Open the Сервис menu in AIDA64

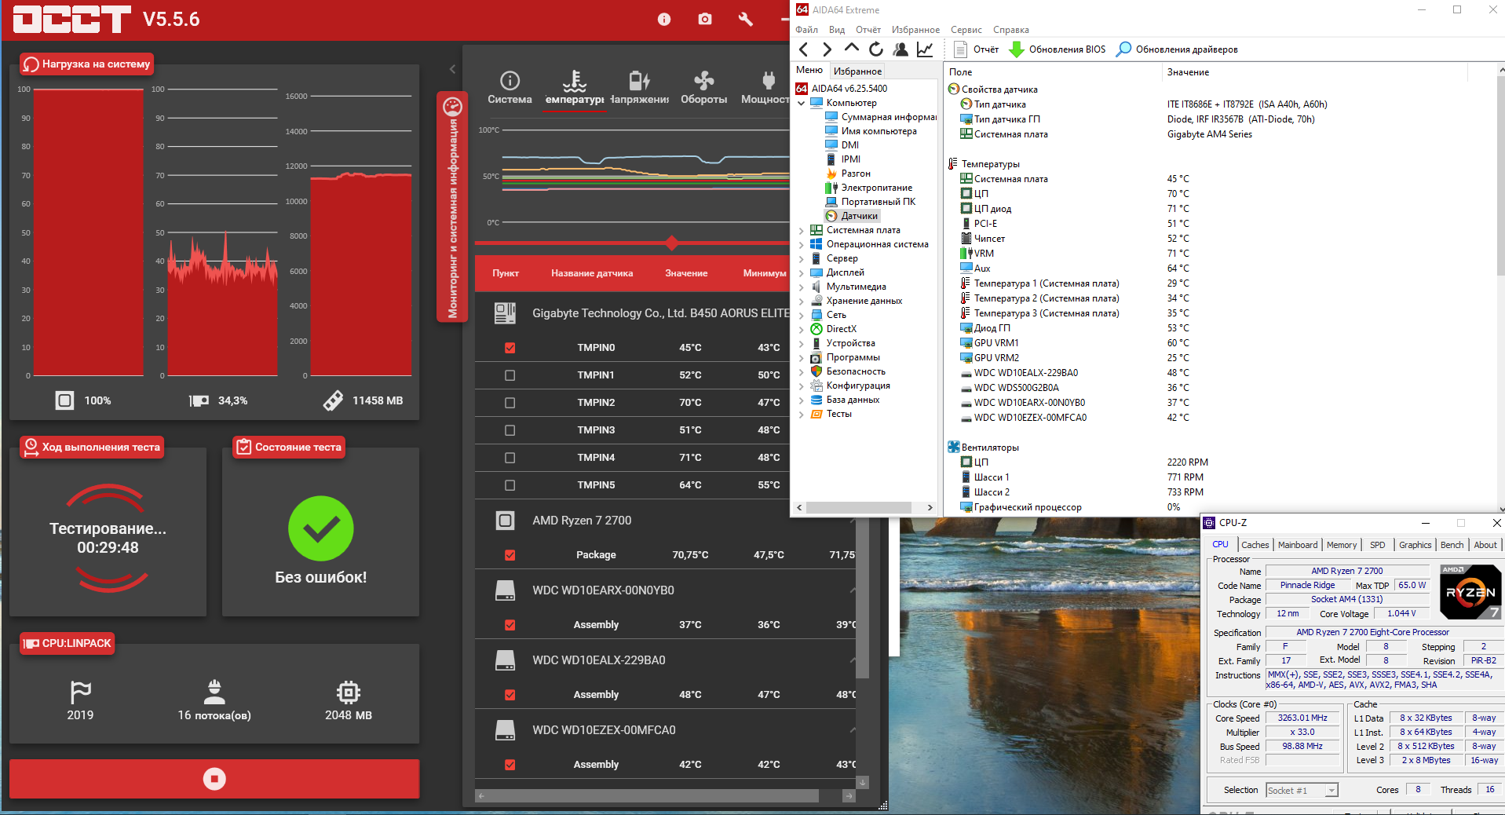coord(966,30)
